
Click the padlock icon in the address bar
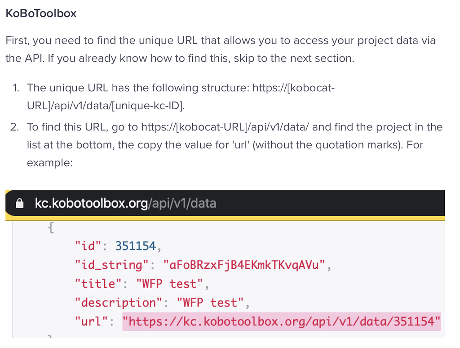pos(19,203)
